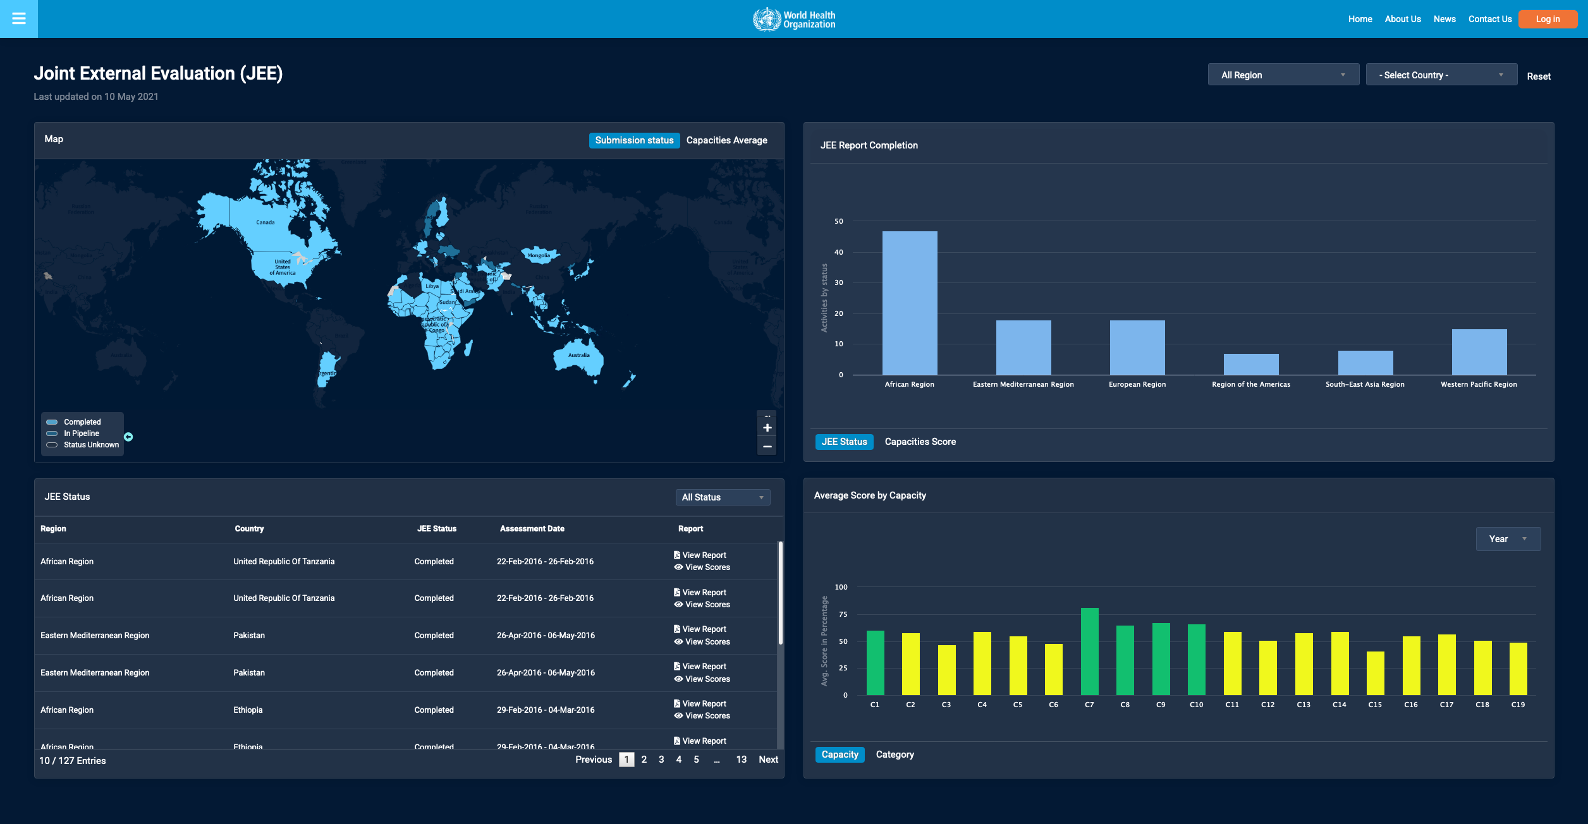
Task: Click the first View Scores eye icon
Action: [x=678, y=567]
